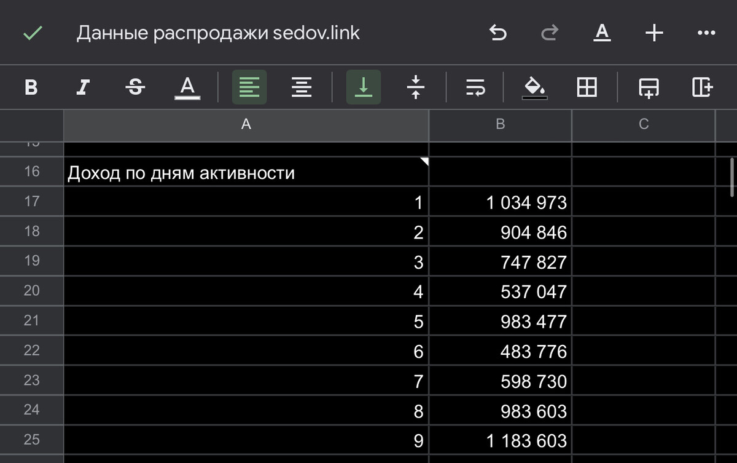This screenshot has width=737, height=463.
Task: Insert a column using the toolbar icon
Action: click(x=702, y=87)
